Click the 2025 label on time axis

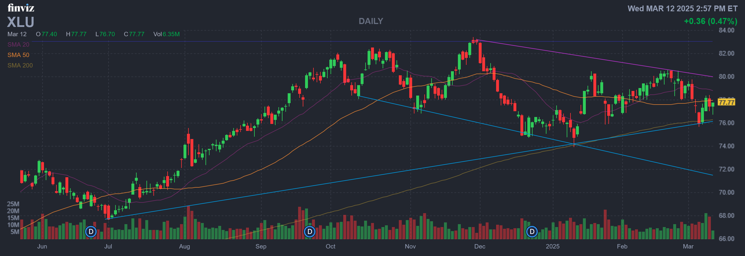tap(553, 246)
